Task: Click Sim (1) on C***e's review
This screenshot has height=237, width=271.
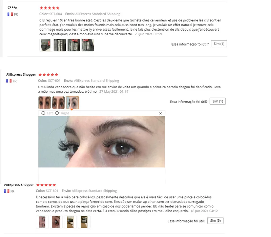Action: (x=219, y=44)
